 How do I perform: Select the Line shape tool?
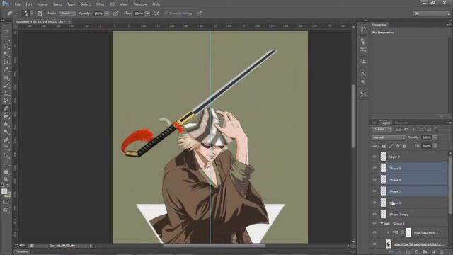click(x=6, y=164)
